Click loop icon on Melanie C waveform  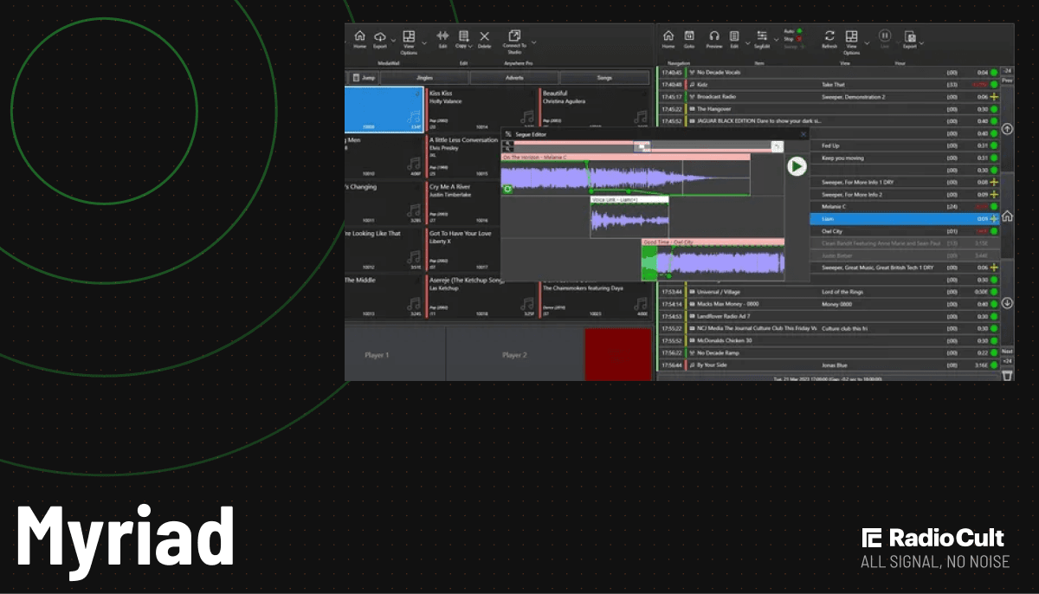point(507,189)
